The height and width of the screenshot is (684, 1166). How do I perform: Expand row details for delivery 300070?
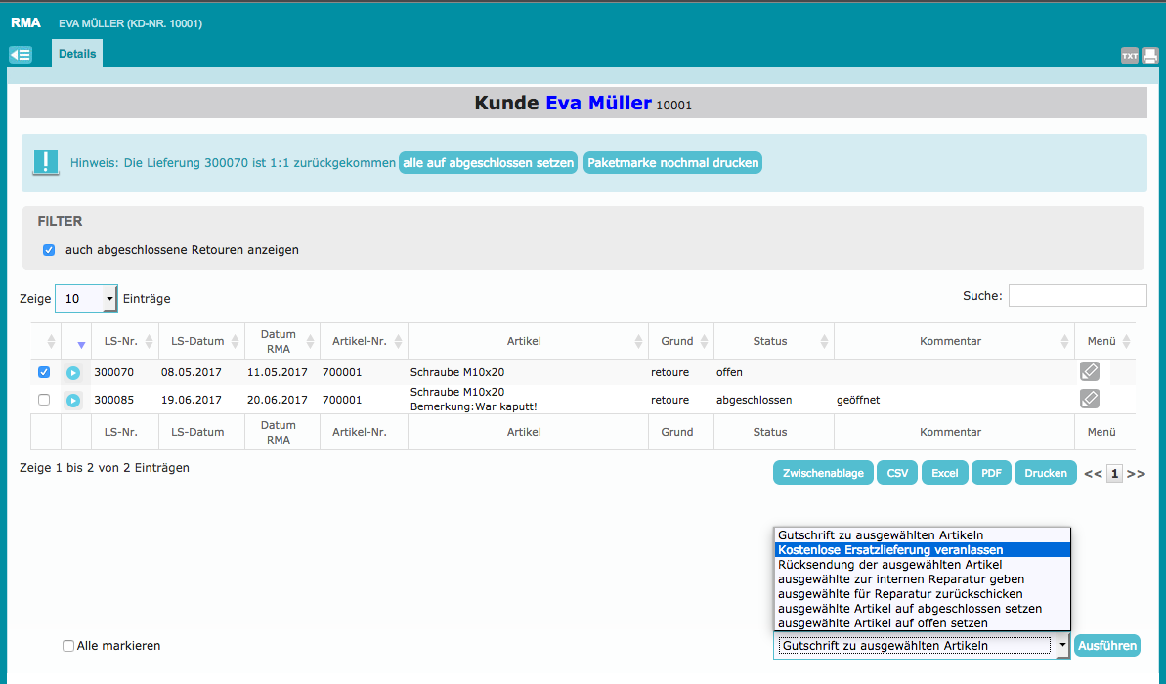click(73, 372)
